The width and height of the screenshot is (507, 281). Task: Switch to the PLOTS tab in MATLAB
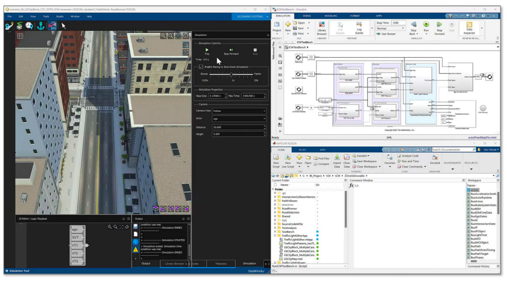[302, 150]
